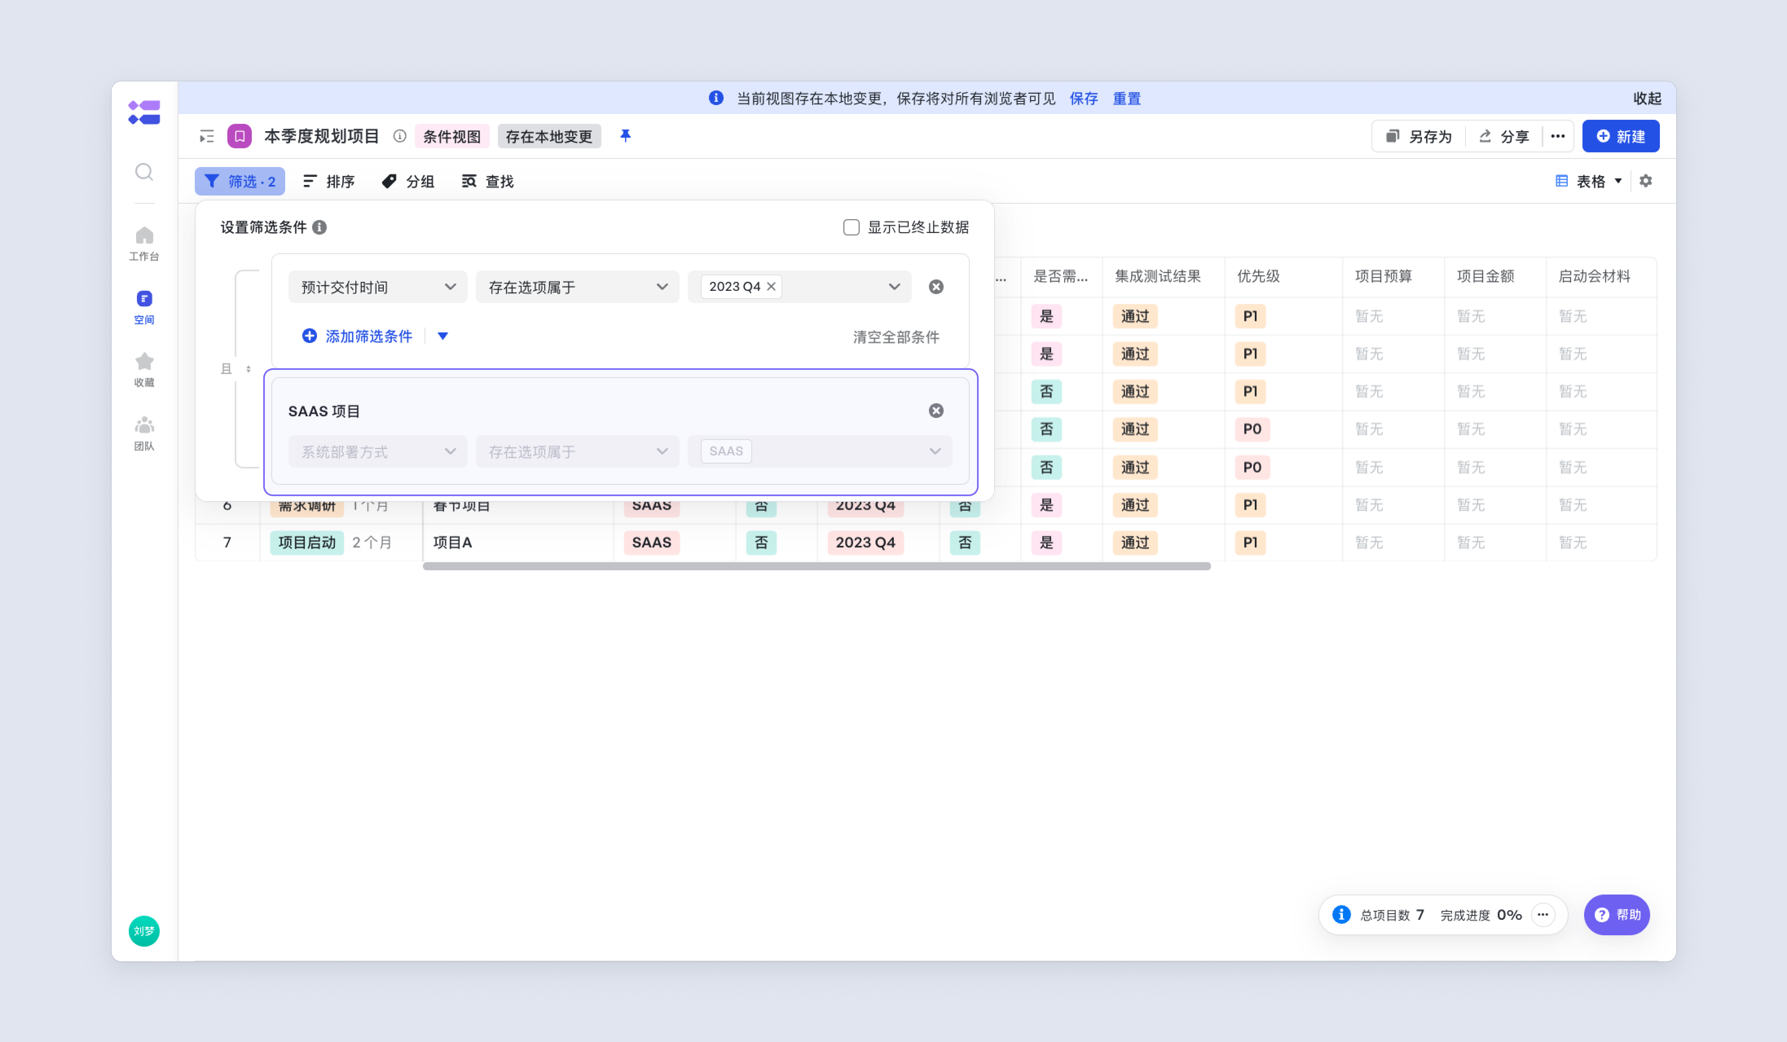Expand arrow next to 添加筛选条件
Screen dimensions: 1787x1042
pos(442,336)
